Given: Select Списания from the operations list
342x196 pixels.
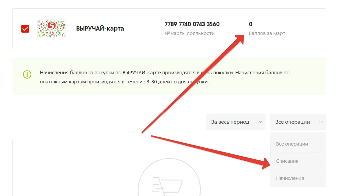Looking at the screenshot, I should (x=287, y=161).
